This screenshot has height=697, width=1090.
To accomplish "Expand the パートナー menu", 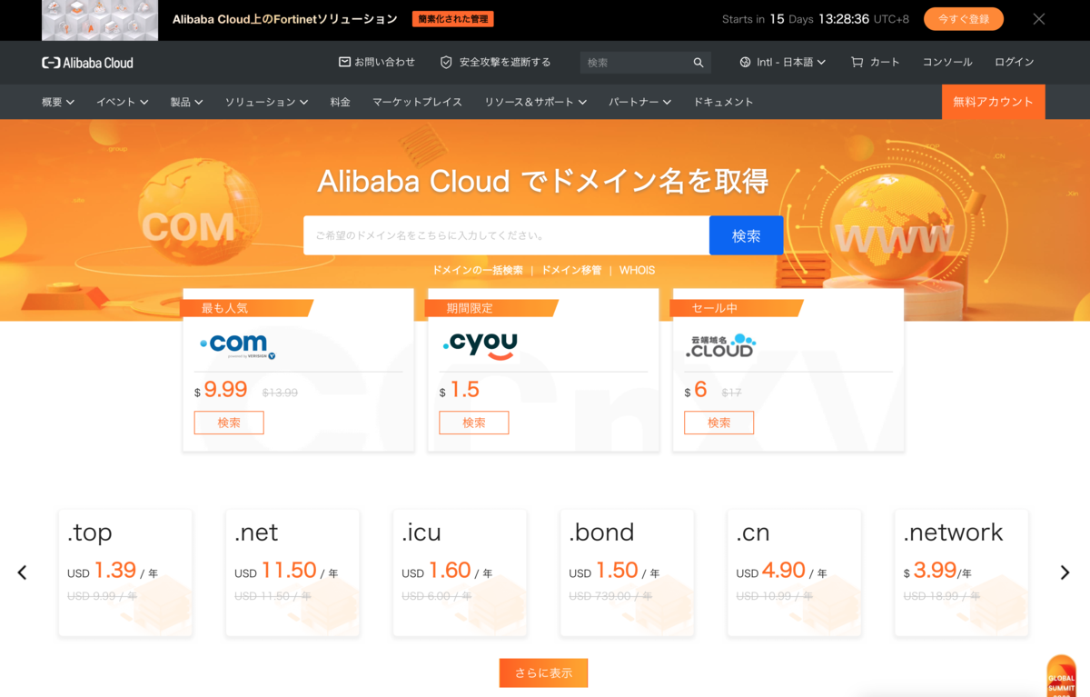I will click(639, 102).
